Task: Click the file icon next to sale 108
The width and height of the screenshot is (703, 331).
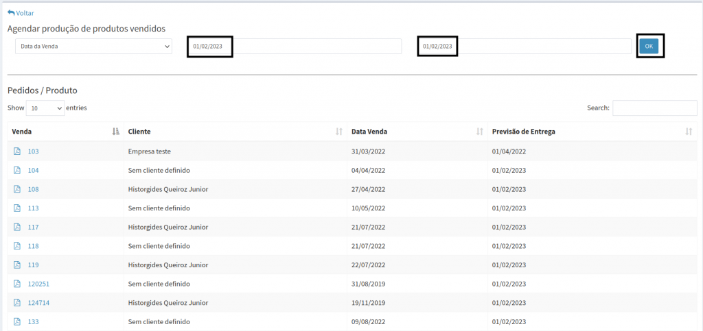Action: point(17,189)
